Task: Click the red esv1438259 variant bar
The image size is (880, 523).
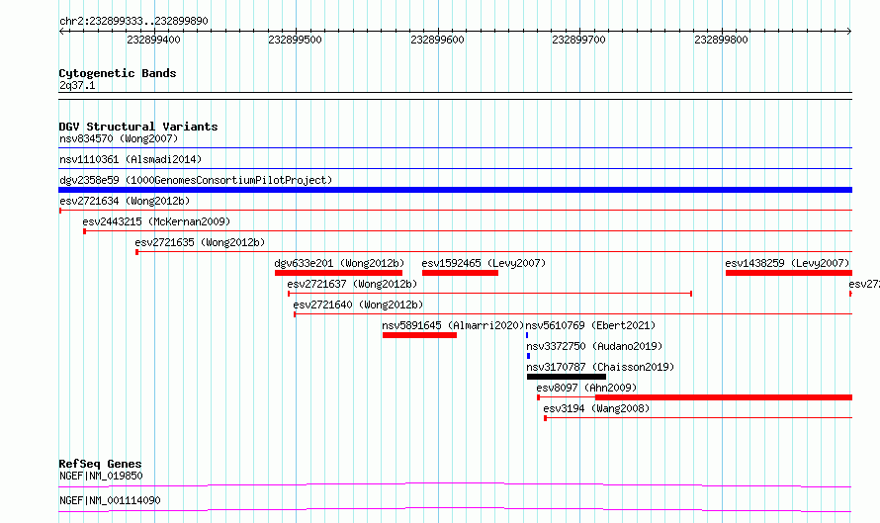Action: [x=788, y=273]
